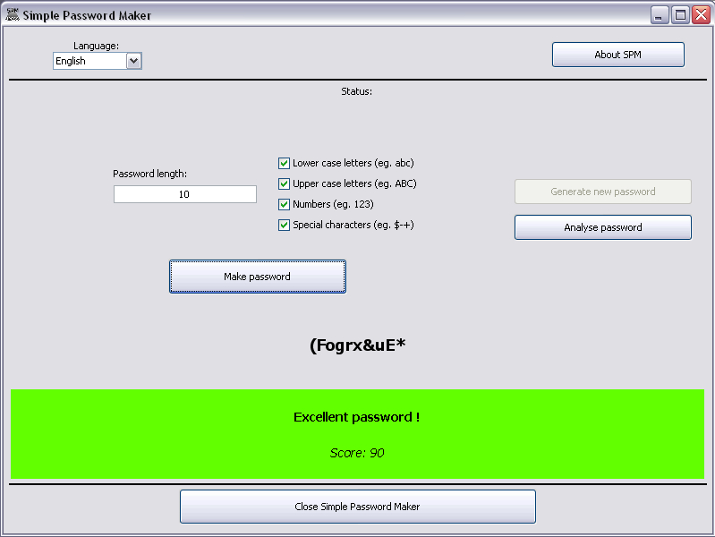This screenshot has height=537, width=715.
Task: Click the Score: 90 text
Action: [x=357, y=453]
